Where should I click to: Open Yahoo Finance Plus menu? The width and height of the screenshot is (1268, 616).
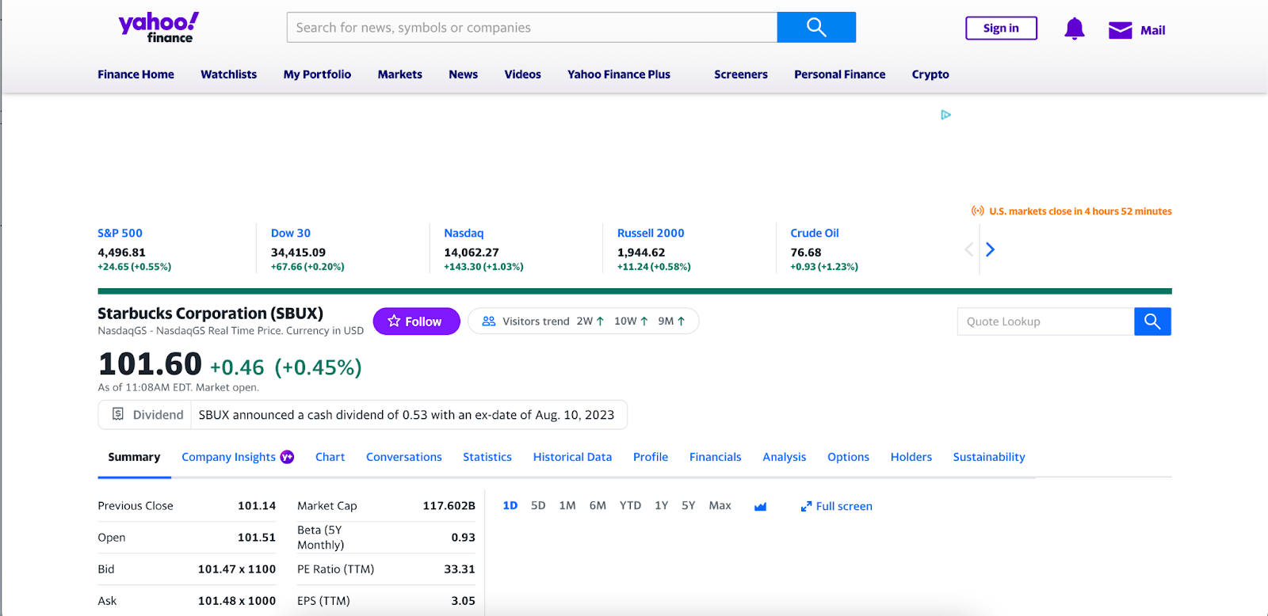coord(619,74)
